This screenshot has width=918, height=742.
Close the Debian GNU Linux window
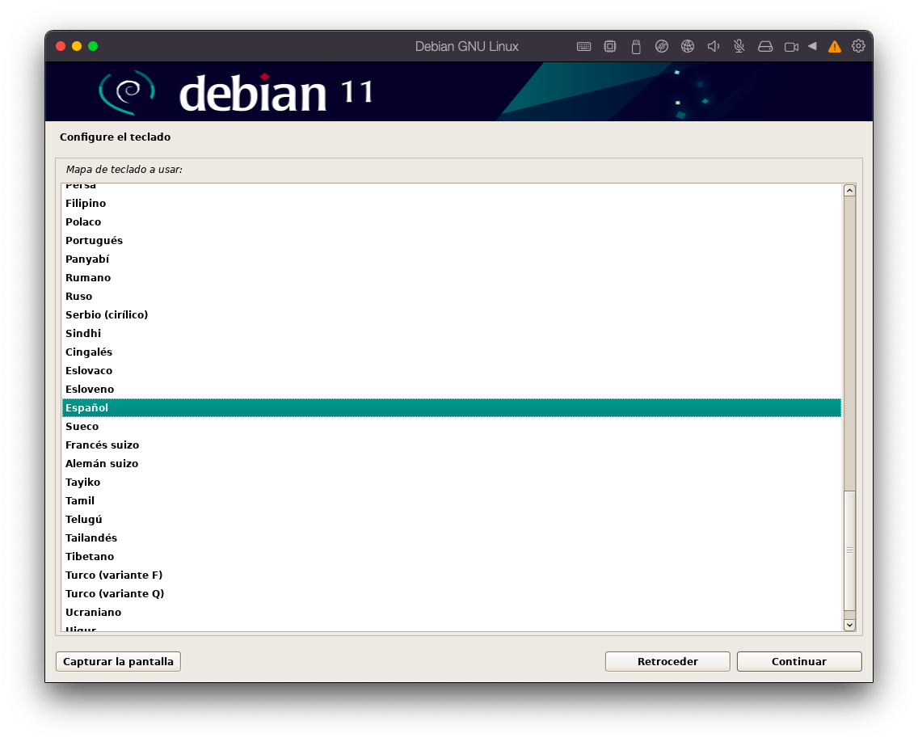61,46
